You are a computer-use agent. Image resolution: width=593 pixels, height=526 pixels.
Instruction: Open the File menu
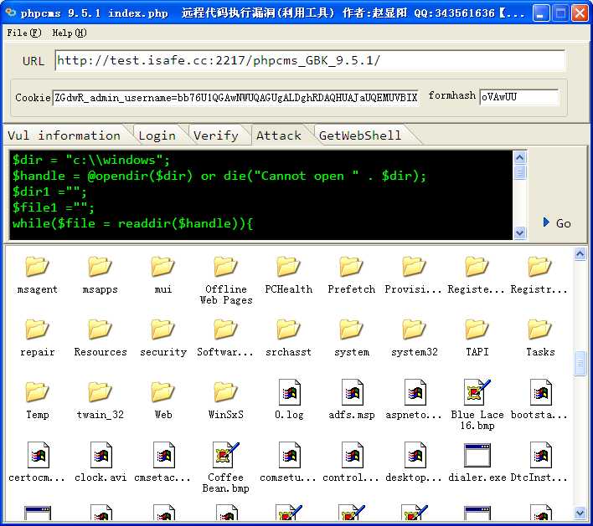(23, 33)
